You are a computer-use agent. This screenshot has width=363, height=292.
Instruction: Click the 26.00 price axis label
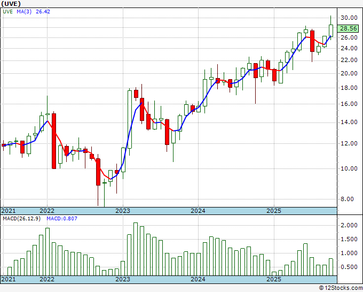pyautogui.click(x=349, y=37)
